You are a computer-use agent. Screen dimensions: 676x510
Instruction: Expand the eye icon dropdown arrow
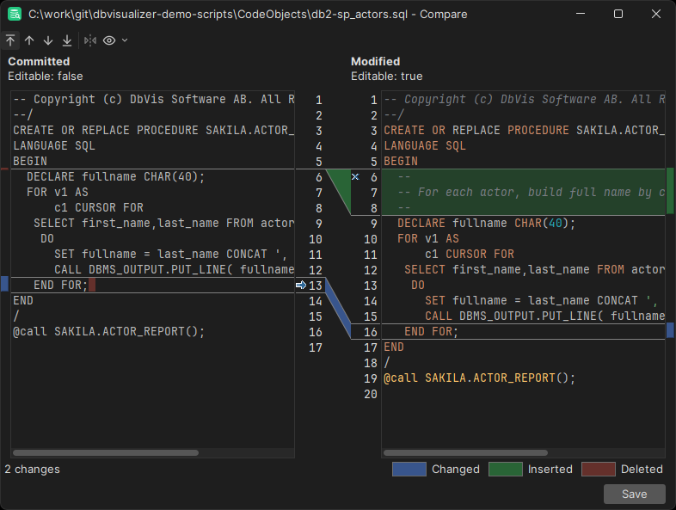click(x=125, y=40)
